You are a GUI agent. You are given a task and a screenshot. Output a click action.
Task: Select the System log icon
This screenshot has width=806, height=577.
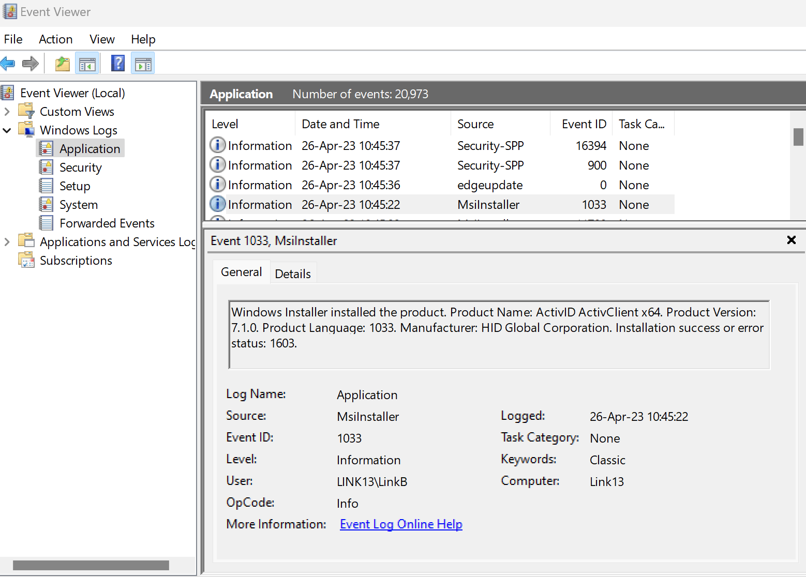click(x=47, y=204)
